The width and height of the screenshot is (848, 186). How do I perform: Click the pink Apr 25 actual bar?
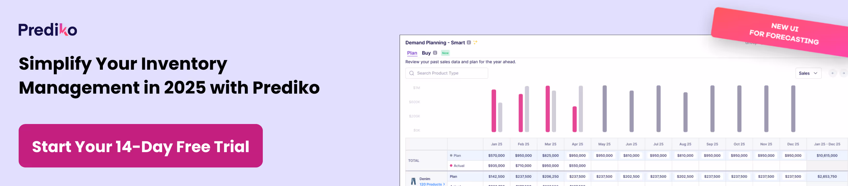point(574,119)
